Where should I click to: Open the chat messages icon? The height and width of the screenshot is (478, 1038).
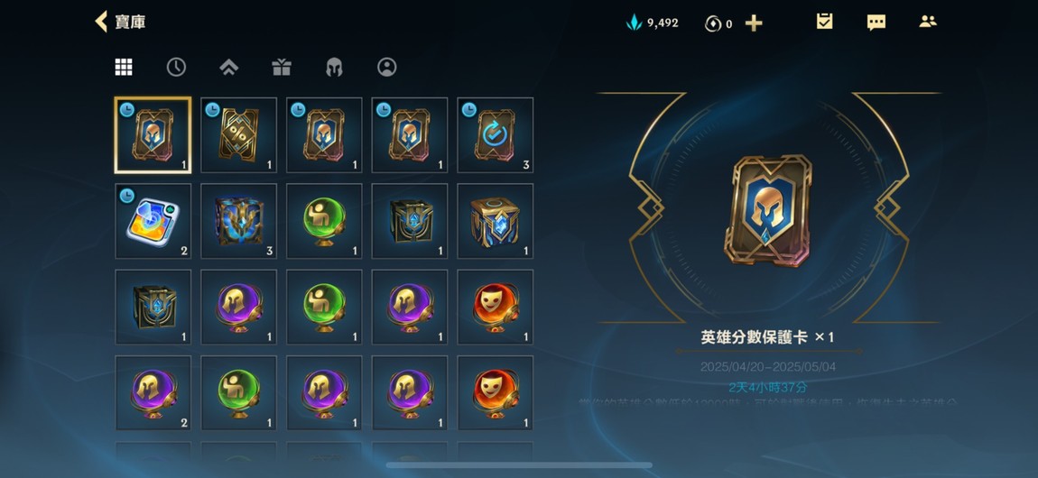click(x=876, y=23)
